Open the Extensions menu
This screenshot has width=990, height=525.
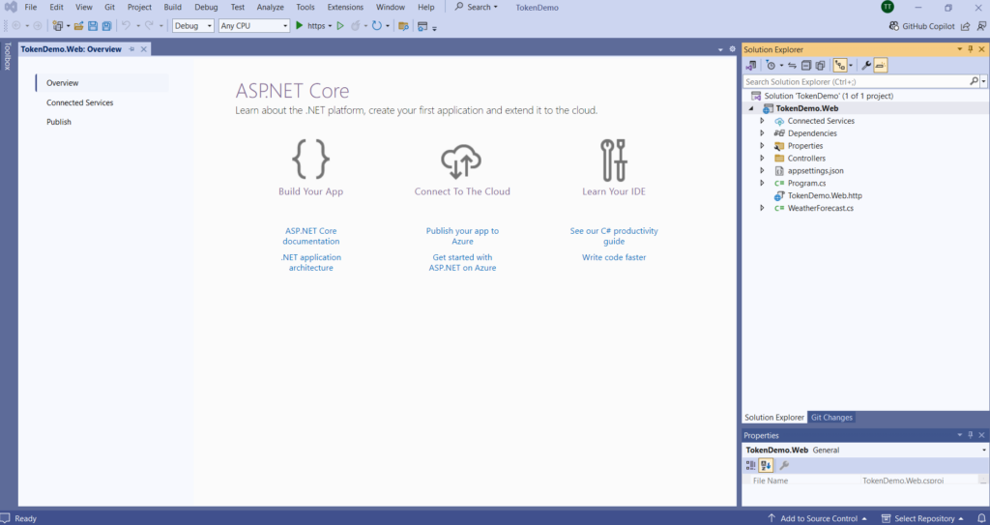345,7
